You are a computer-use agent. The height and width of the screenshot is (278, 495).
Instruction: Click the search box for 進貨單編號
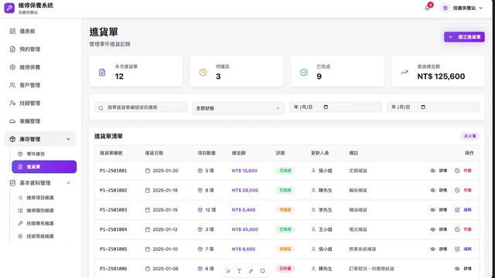[141, 107]
